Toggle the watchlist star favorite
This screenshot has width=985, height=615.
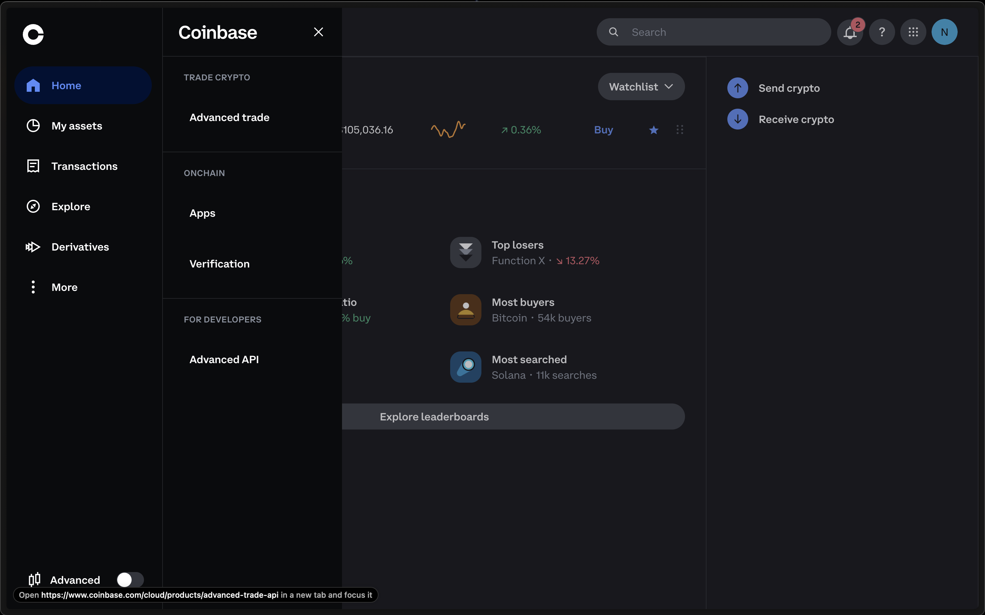[x=654, y=130]
